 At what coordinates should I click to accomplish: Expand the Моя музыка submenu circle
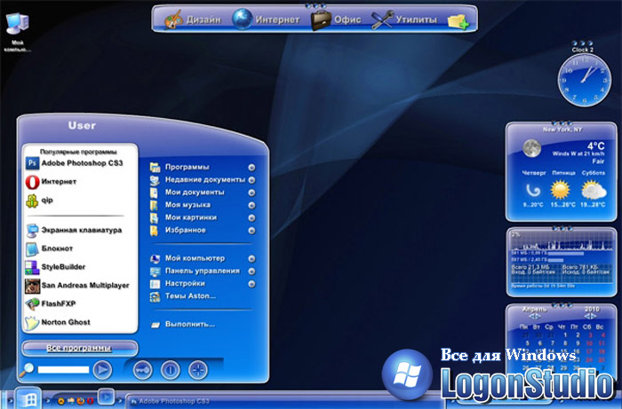(x=251, y=206)
